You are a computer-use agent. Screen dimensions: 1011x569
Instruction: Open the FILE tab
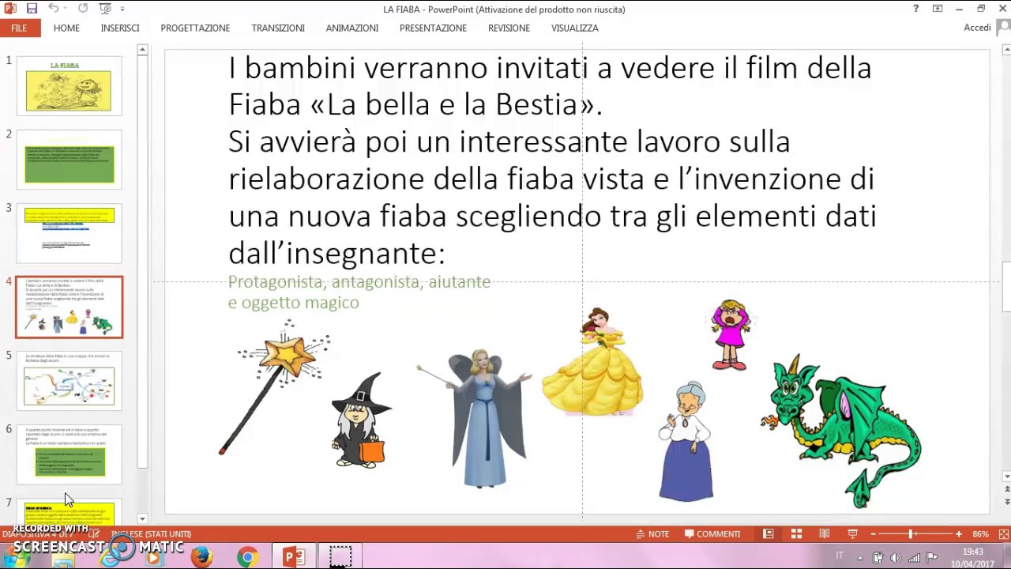[19, 28]
